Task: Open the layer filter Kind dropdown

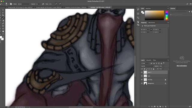Action: point(145,63)
